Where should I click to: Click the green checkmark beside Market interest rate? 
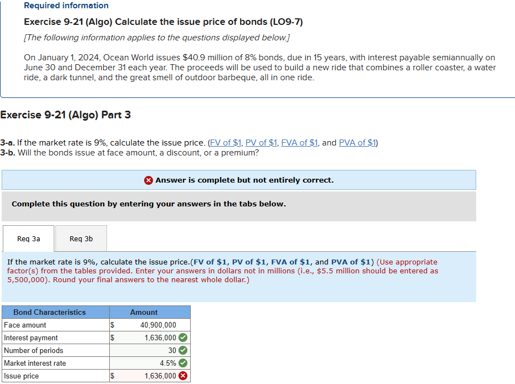point(184,363)
